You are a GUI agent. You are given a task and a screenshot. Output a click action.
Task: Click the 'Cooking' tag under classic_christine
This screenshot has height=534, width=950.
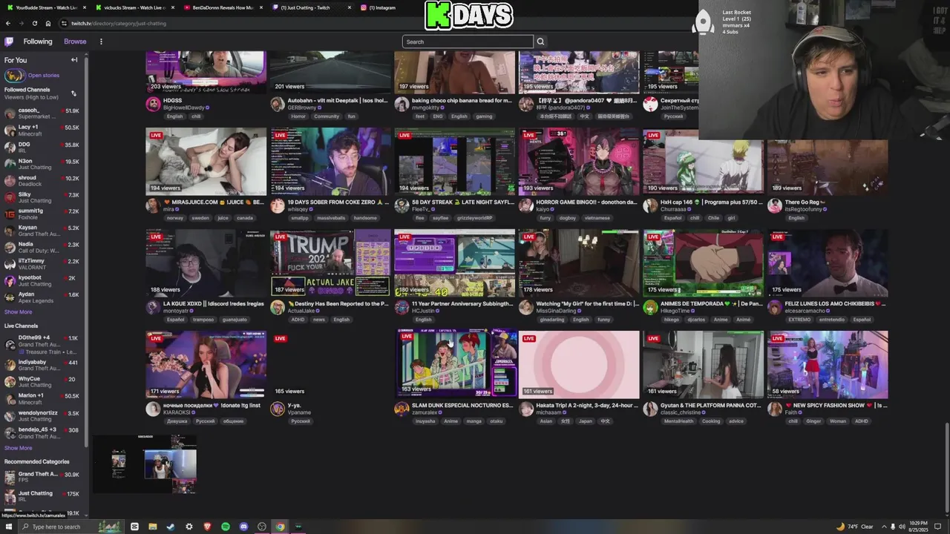(x=711, y=421)
